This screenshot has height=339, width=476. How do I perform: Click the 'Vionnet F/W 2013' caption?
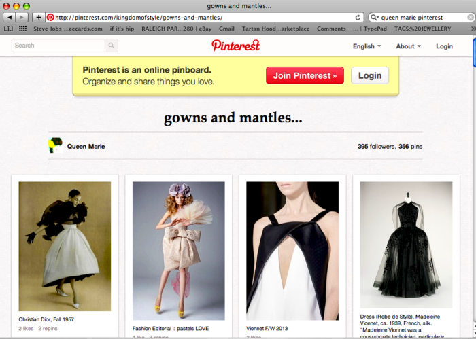(x=267, y=328)
